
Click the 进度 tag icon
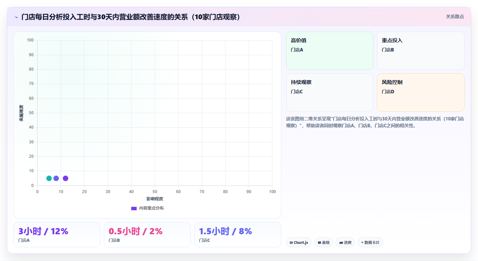coord(341,242)
